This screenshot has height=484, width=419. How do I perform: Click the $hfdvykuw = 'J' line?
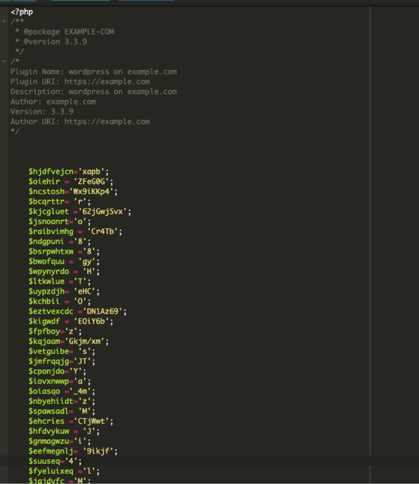coord(64,431)
